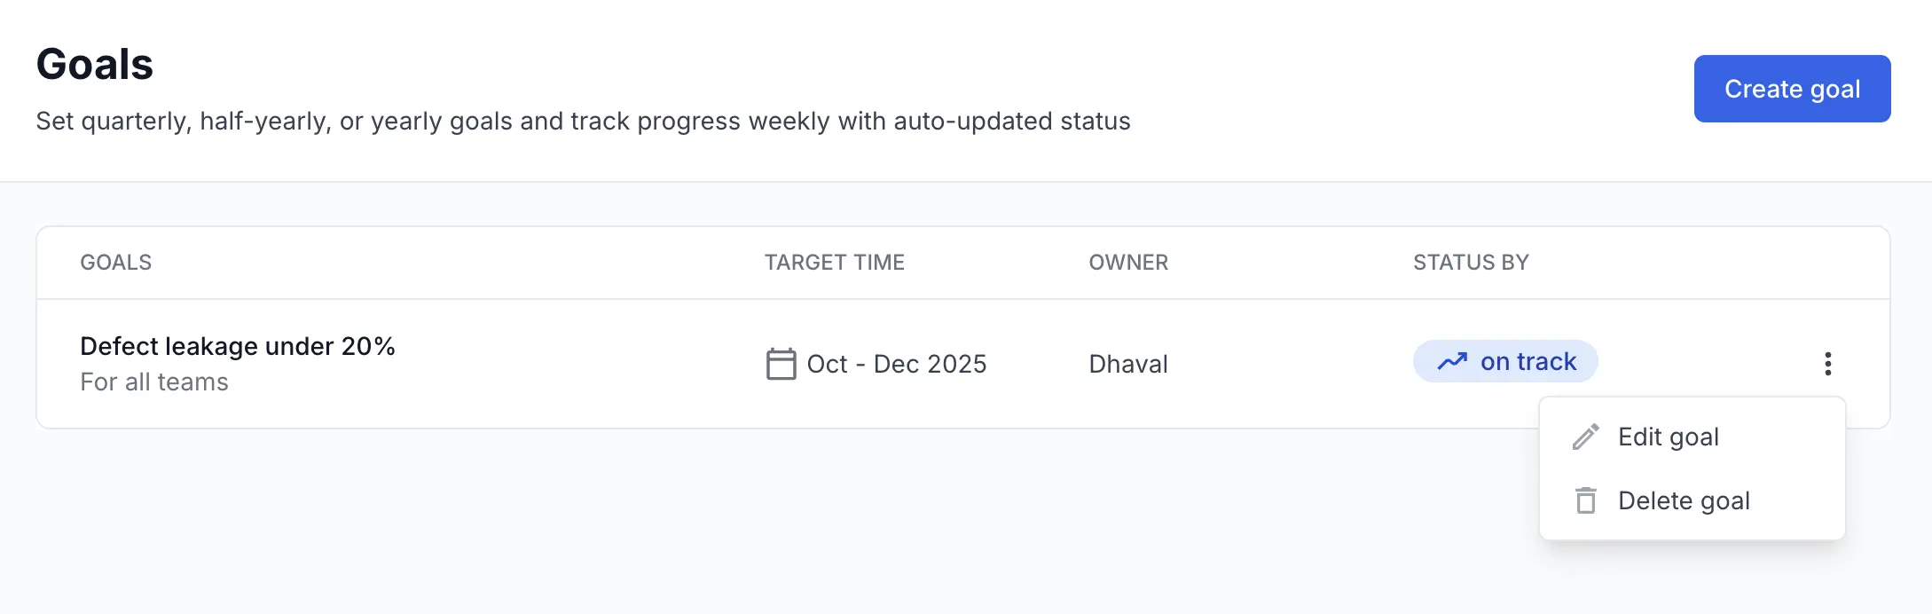The image size is (1932, 614).
Task: Click the goals description subtitle text
Action: pyautogui.click(x=583, y=122)
